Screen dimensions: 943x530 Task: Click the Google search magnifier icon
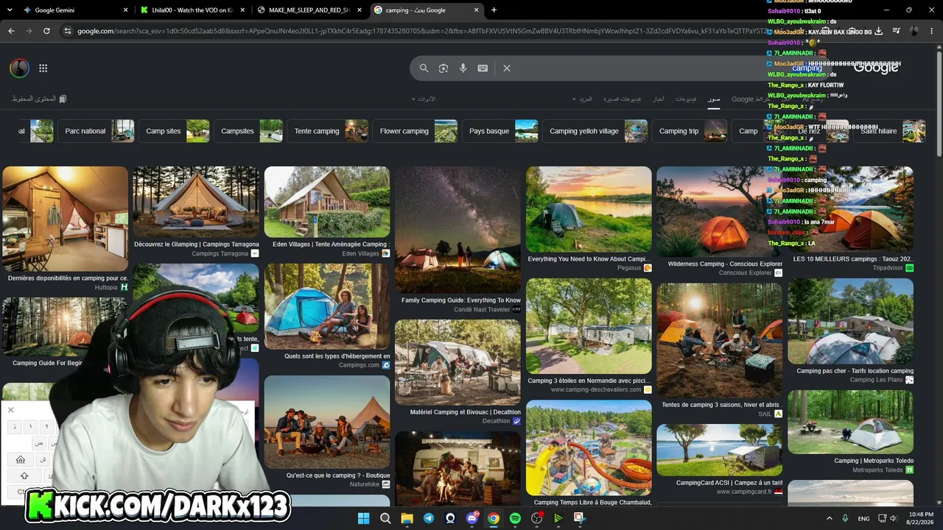[424, 68]
